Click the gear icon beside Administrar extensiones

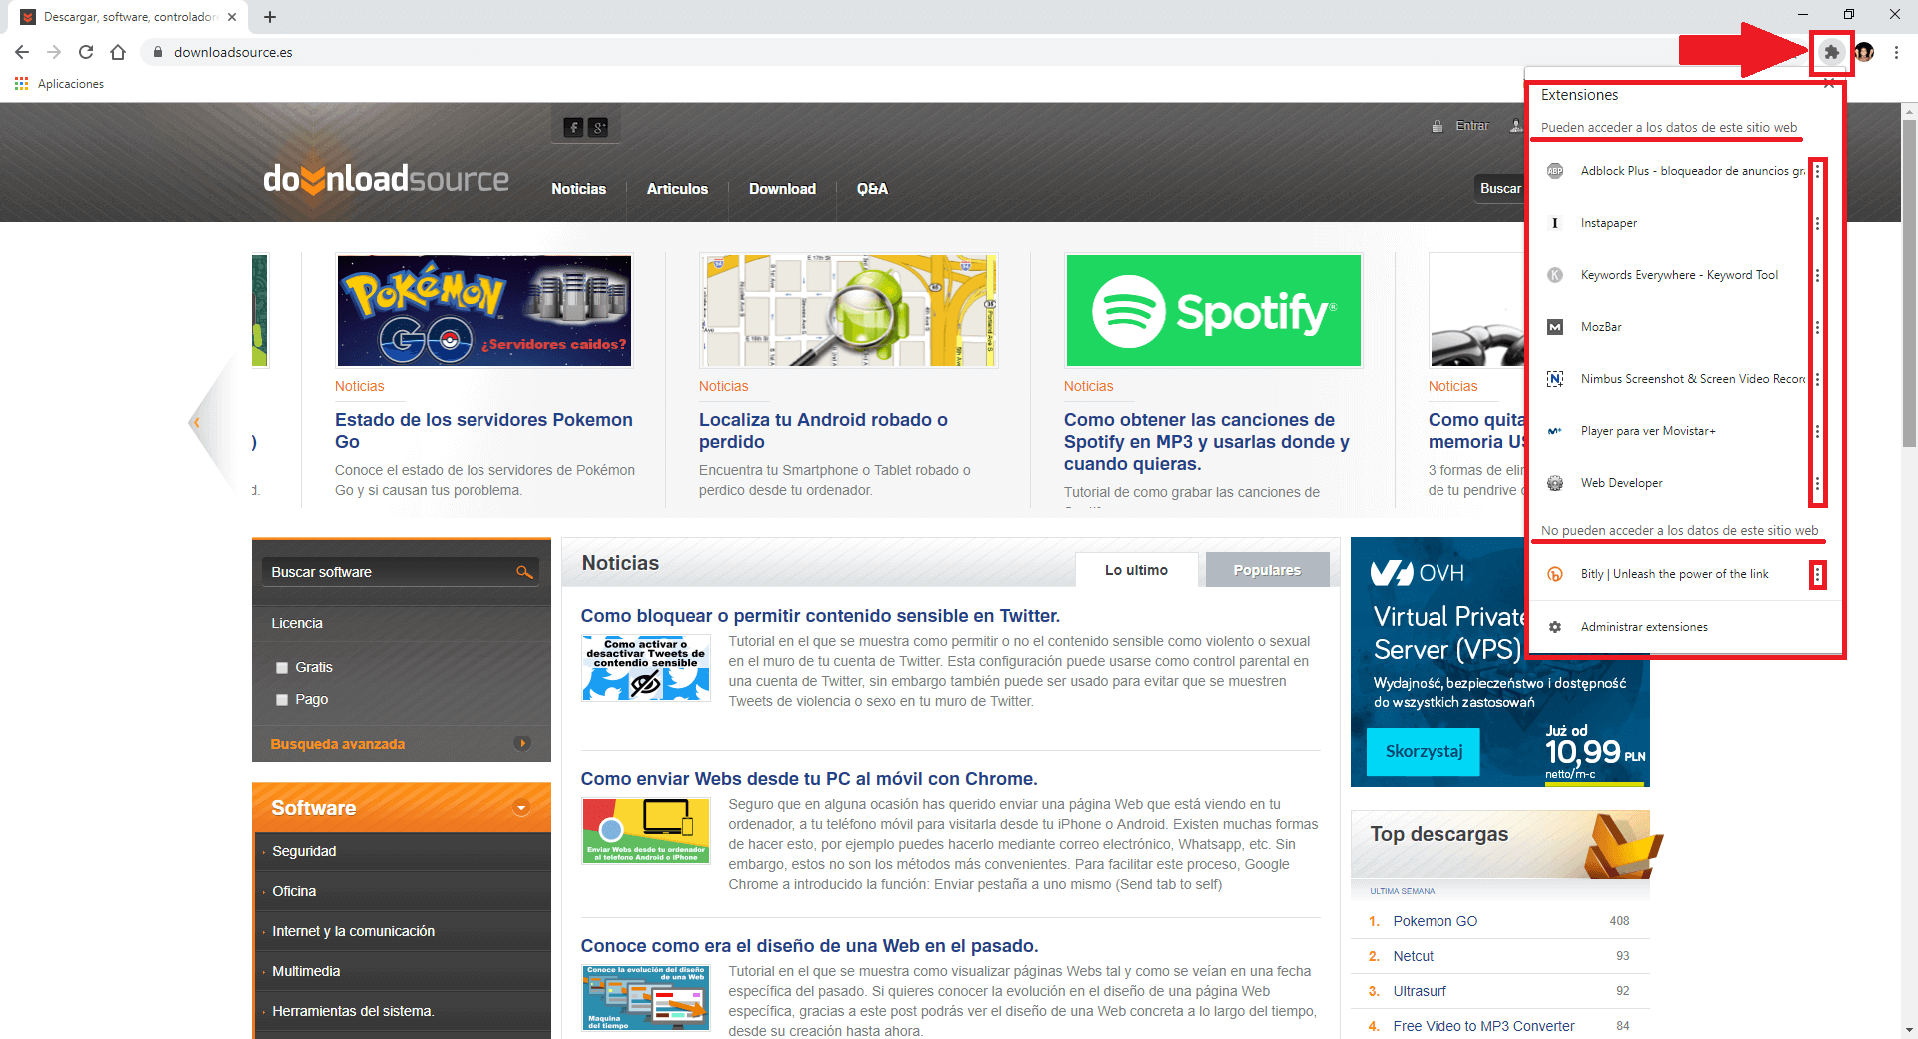[1555, 627]
